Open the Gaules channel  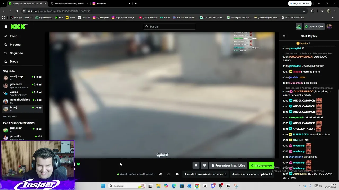pos(23,93)
